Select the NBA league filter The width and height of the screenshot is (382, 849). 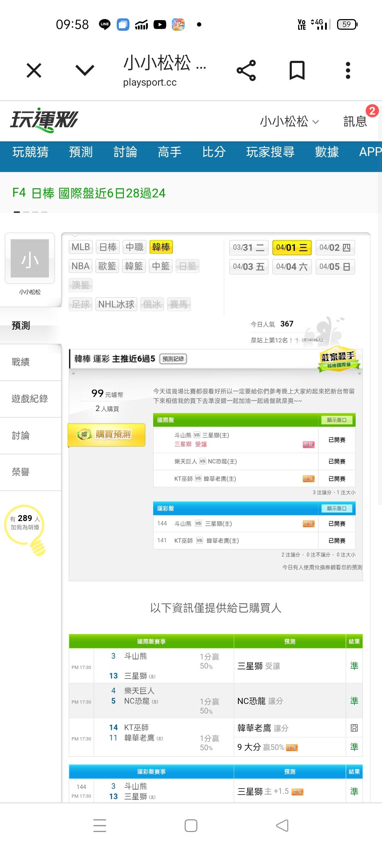coord(80,266)
